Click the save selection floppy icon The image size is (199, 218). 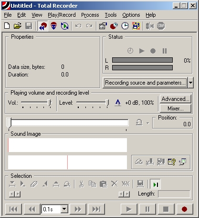(140, 184)
